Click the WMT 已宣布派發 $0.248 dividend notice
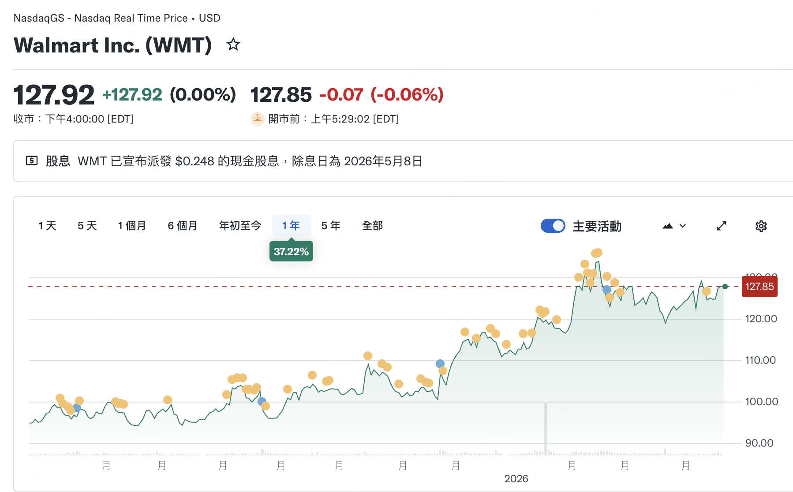The width and height of the screenshot is (793, 492). coord(250,161)
